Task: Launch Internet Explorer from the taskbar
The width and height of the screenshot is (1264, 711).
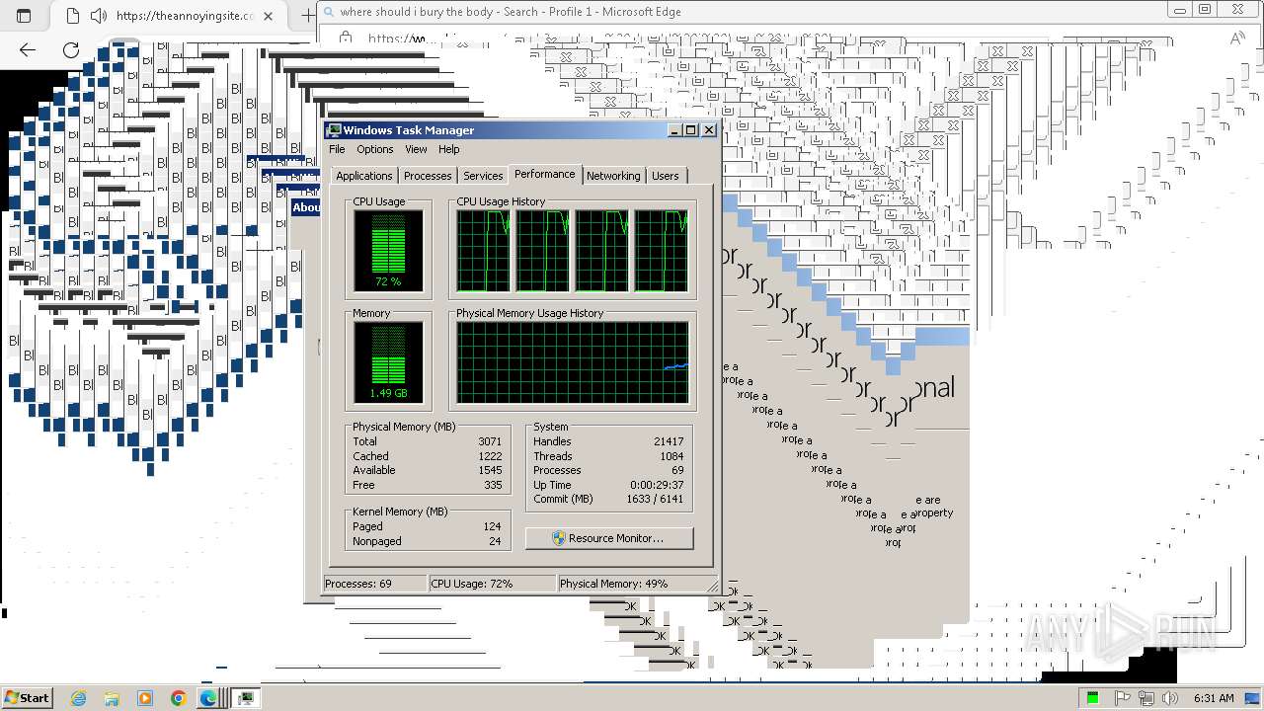Action: [79, 698]
